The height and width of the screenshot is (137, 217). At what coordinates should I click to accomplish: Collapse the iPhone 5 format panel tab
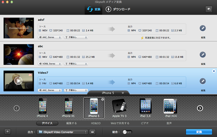[108, 93]
